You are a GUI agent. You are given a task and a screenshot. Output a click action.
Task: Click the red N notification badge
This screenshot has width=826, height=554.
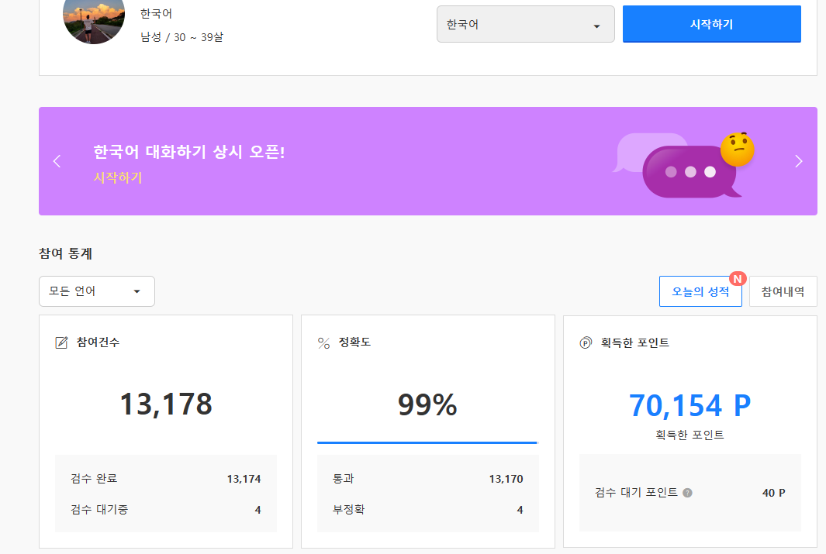pyautogui.click(x=738, y=279)
